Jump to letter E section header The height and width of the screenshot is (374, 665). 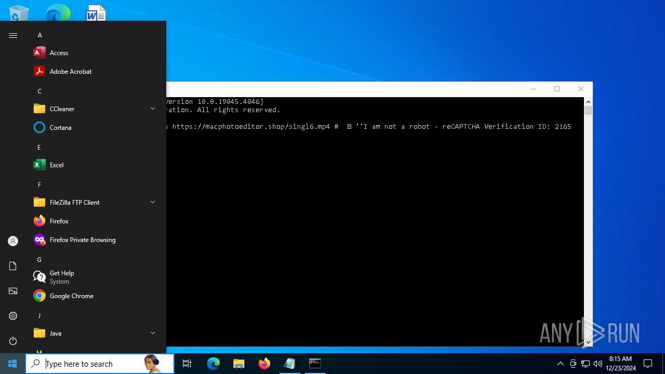pyautogui.click(x=39, y=148)
